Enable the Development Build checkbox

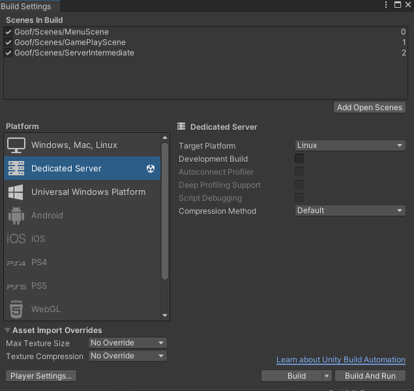pyautogui.click(x=299, y=159)
